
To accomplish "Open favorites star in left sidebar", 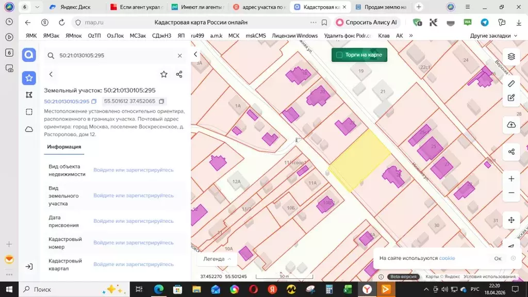I will [29, 78].
